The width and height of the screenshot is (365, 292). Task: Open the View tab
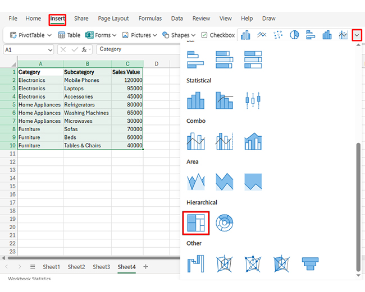[225, 18]
